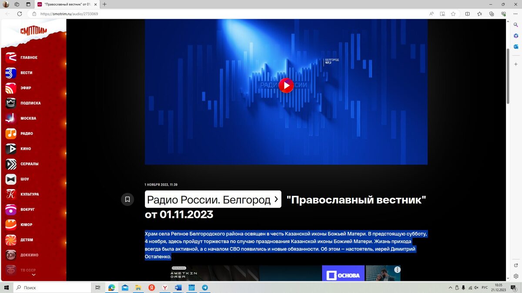The width and height of the screenshot is (522, 293).
Task: Bookmark this audio episode
Action: [127, 199]
